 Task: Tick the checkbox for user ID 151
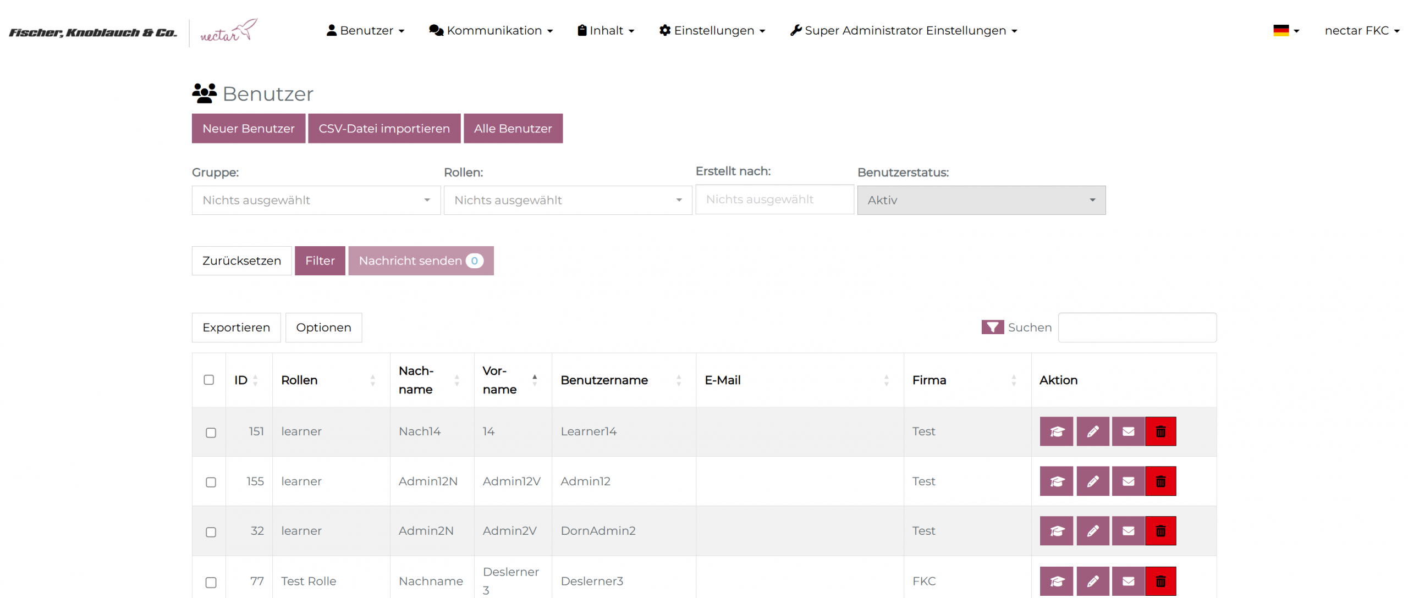(211, 433)
